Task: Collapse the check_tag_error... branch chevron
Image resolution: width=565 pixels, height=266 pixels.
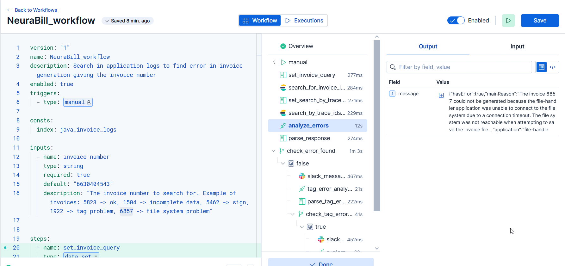Action: [x=293, y=214]
